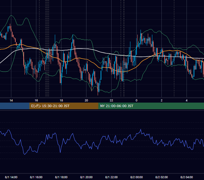This screenshot has width=204, height=180.
Task: Click the 4 hour label on price chart axis
Action: 187,100
